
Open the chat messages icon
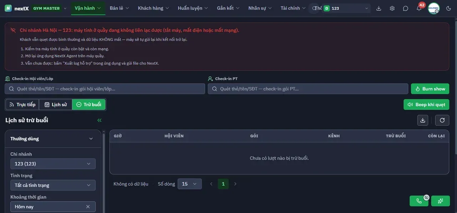point(406,8)
